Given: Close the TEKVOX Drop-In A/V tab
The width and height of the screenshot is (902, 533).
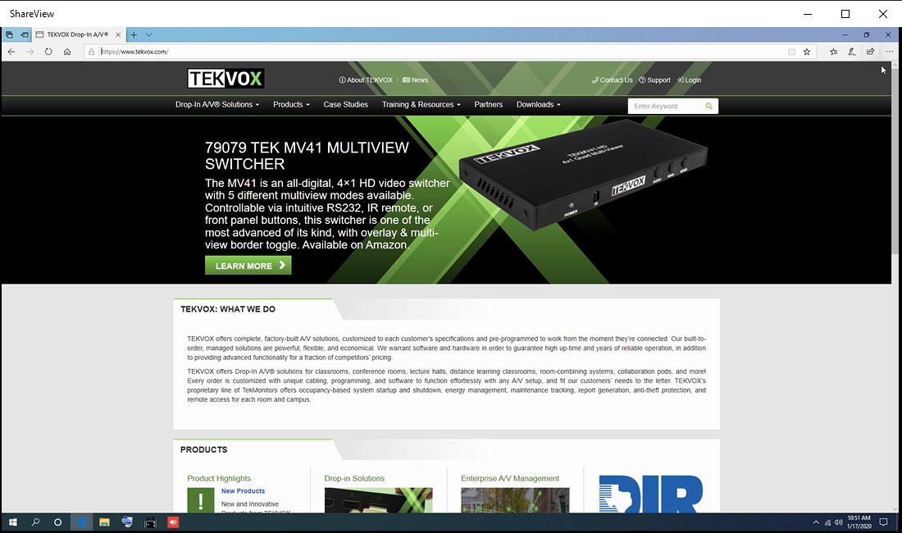Looking at the screenshot, I should click(118, 34).
